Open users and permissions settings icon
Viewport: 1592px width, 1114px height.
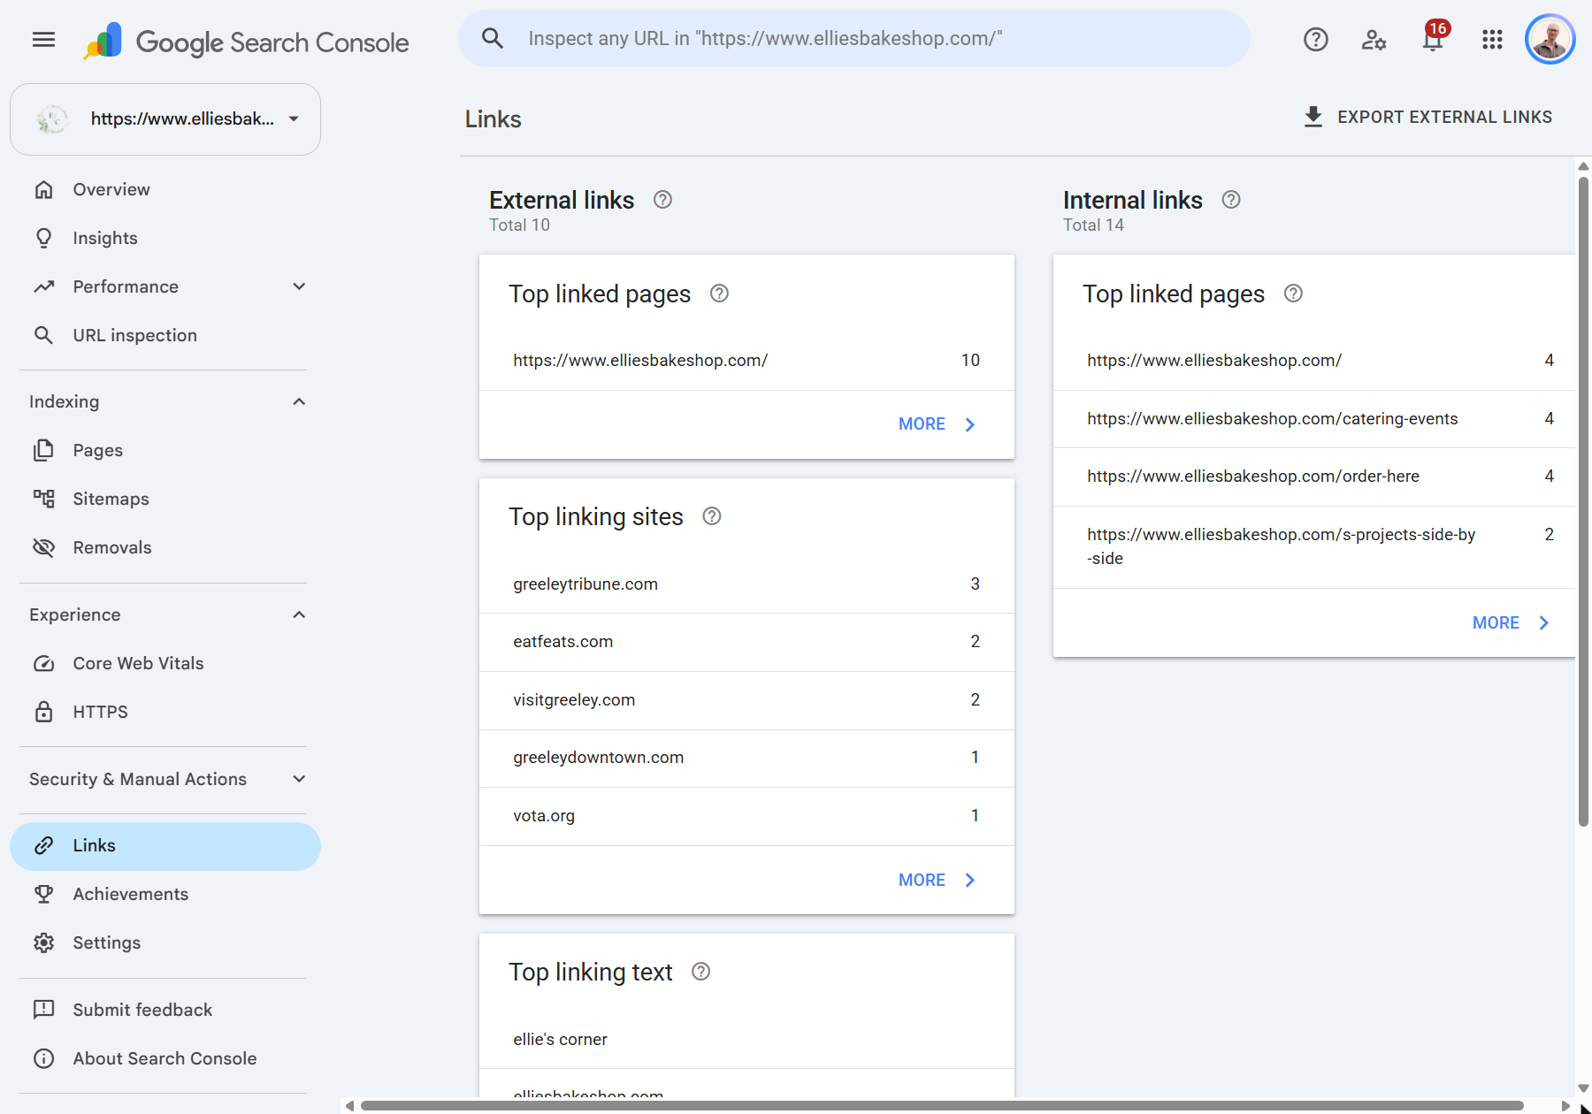coord(1374,40)
